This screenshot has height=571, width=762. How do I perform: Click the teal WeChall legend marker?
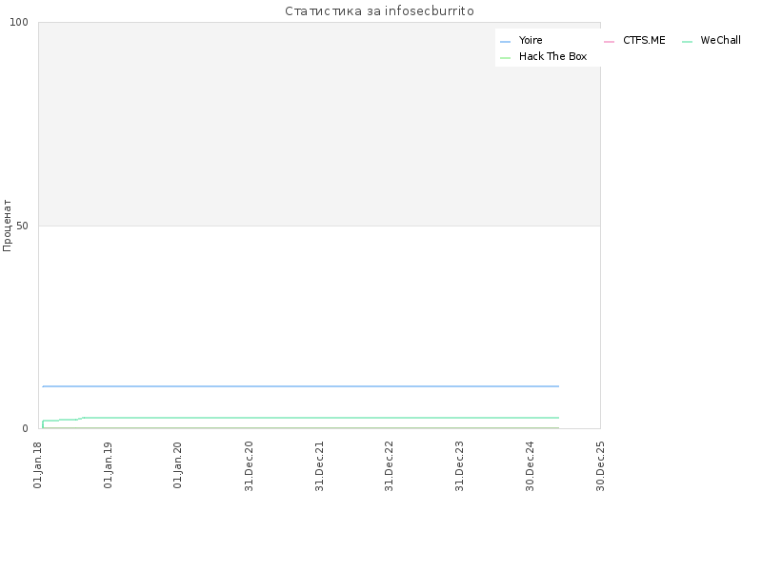click(x=687, y=42)
